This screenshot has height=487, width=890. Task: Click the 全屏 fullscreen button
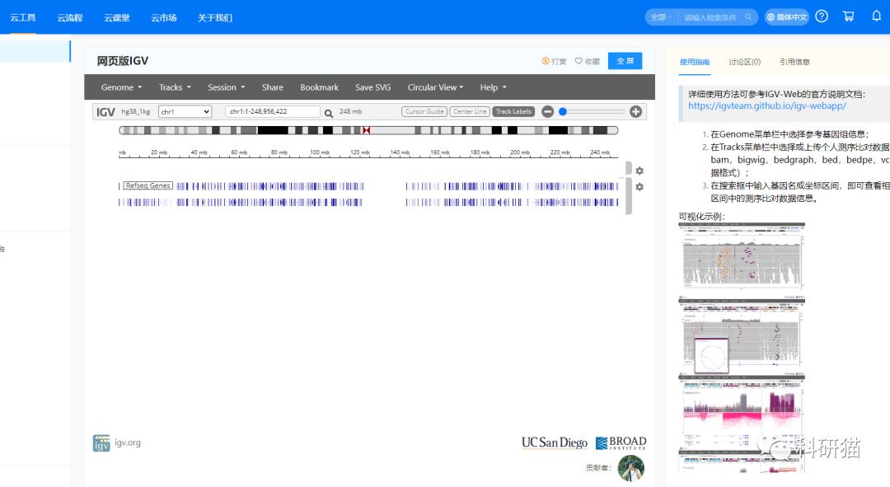point(625,60)
